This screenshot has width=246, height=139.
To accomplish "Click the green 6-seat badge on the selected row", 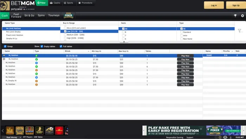I will pos(37,55).
